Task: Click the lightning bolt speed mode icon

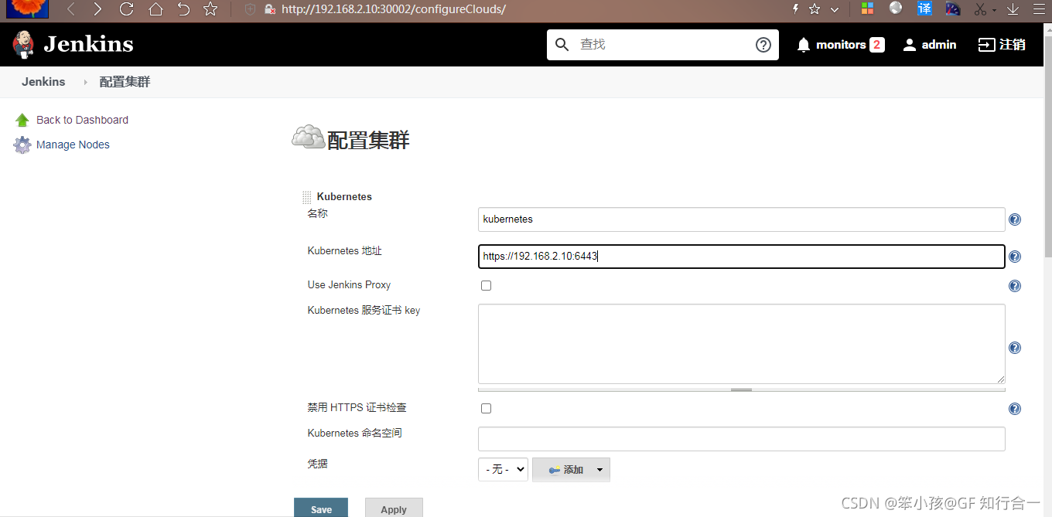Action: click(x=795, y=9)
